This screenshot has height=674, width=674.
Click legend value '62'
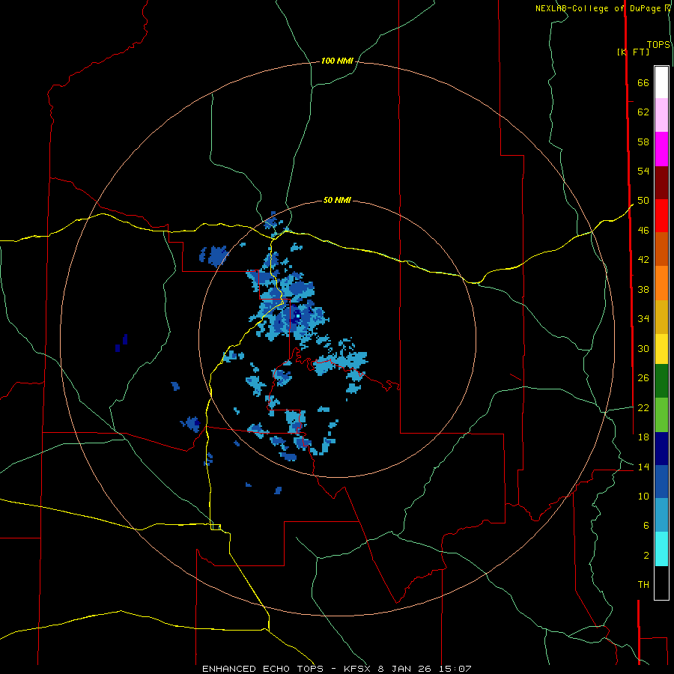(643, 112)
